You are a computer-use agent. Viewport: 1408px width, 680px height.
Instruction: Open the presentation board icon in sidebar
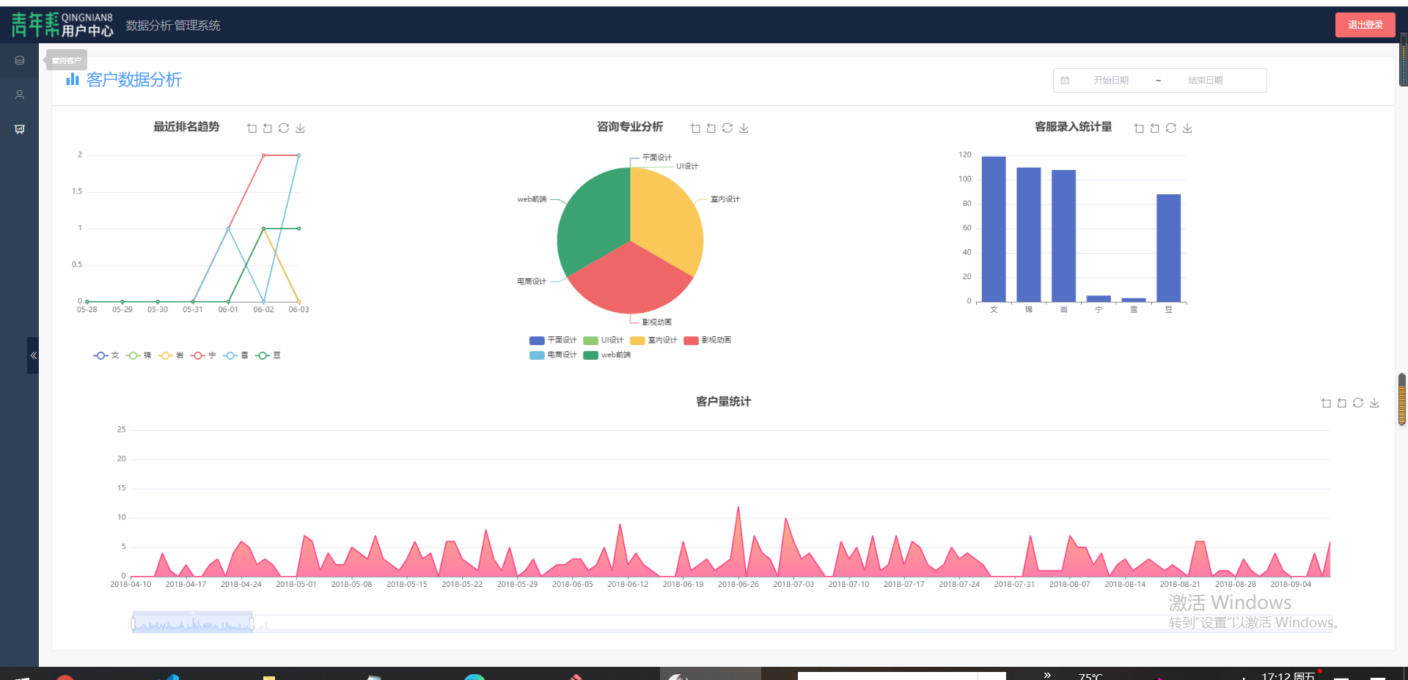[19, 129]
